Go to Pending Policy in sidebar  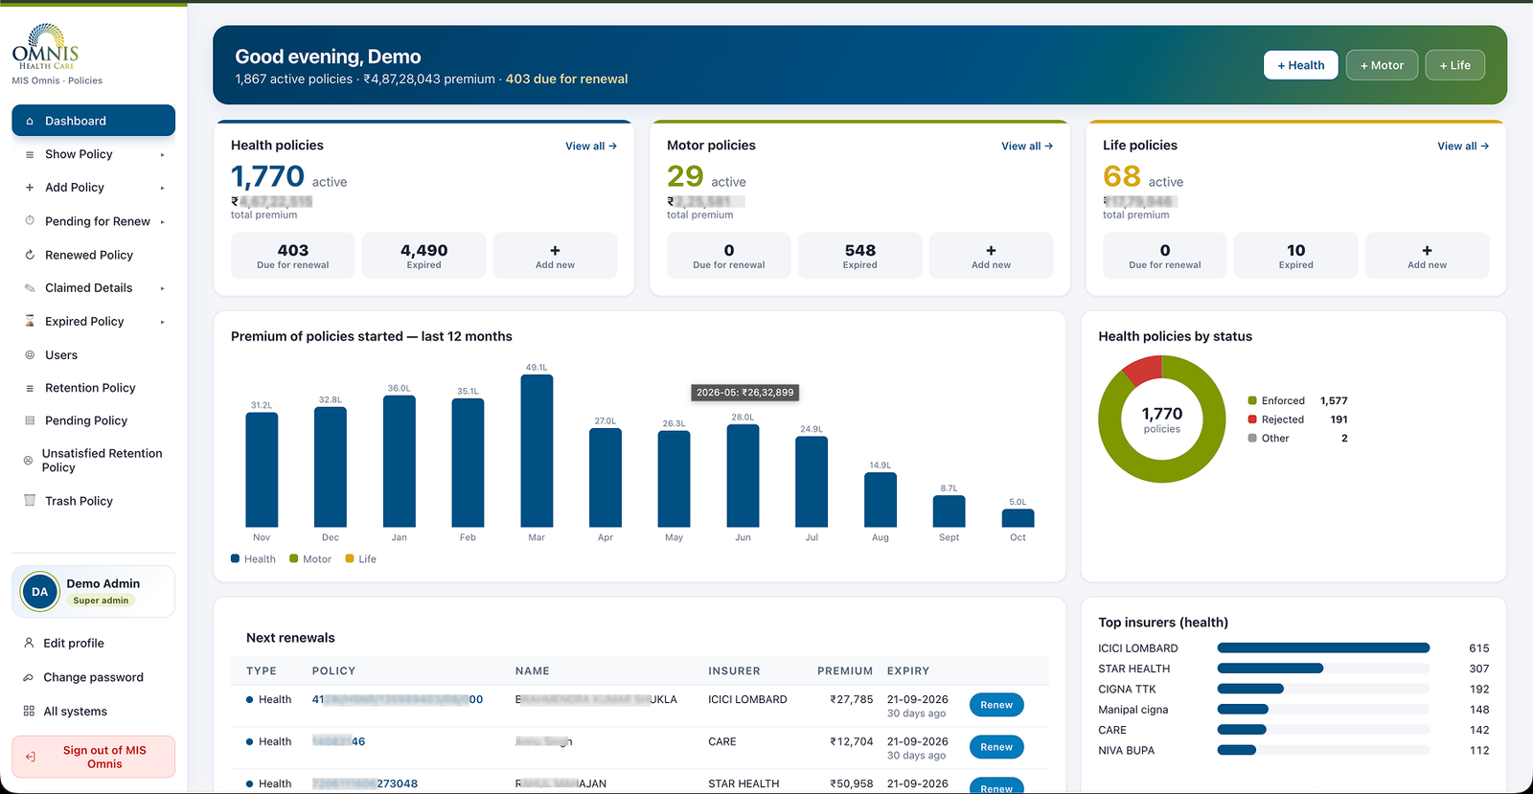click(93, 420)
